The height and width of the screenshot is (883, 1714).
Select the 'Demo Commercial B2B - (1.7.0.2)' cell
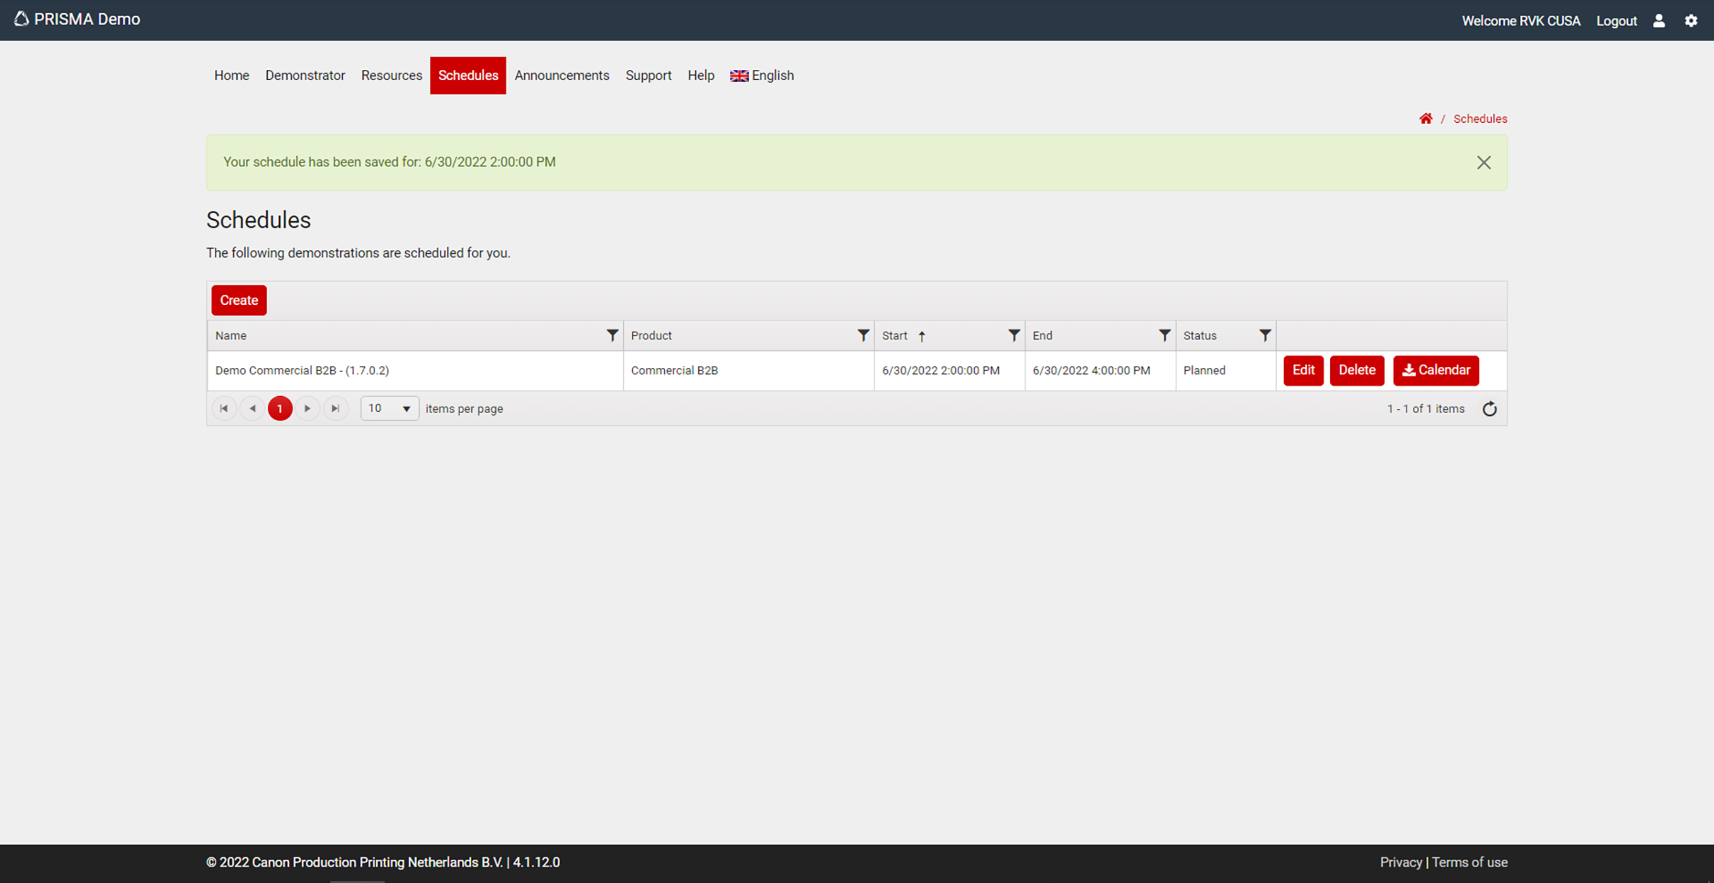click(415, 371)
